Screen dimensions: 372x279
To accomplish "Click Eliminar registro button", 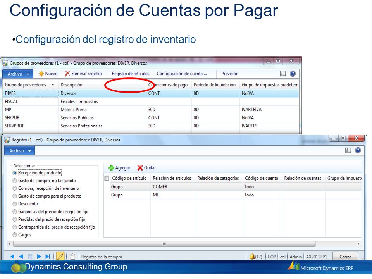I will pyautogui.click(x=83, y=74).
